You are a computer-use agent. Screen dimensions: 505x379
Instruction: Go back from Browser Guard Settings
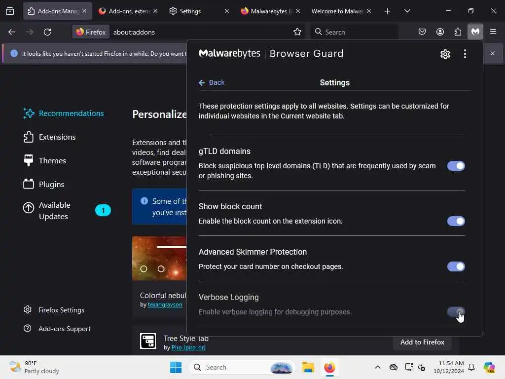point(212,82)
